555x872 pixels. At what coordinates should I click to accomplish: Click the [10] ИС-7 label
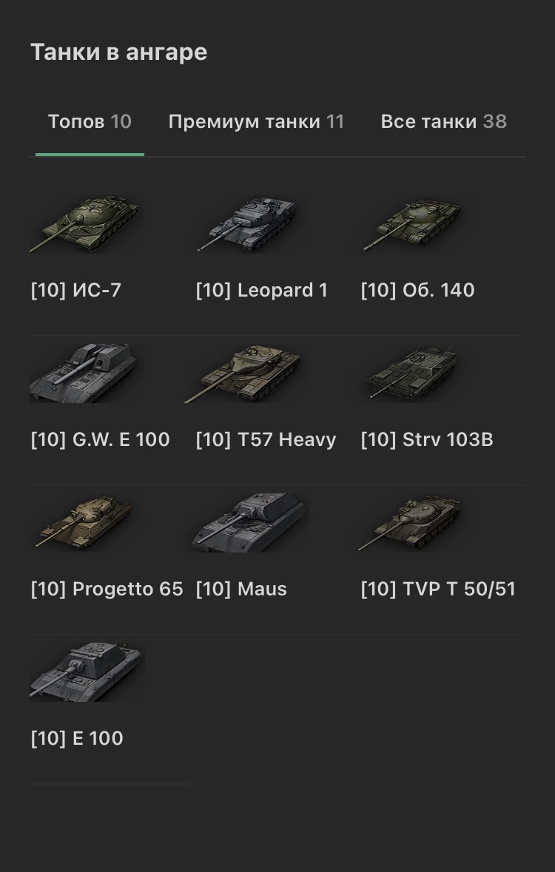click(75, 290)
